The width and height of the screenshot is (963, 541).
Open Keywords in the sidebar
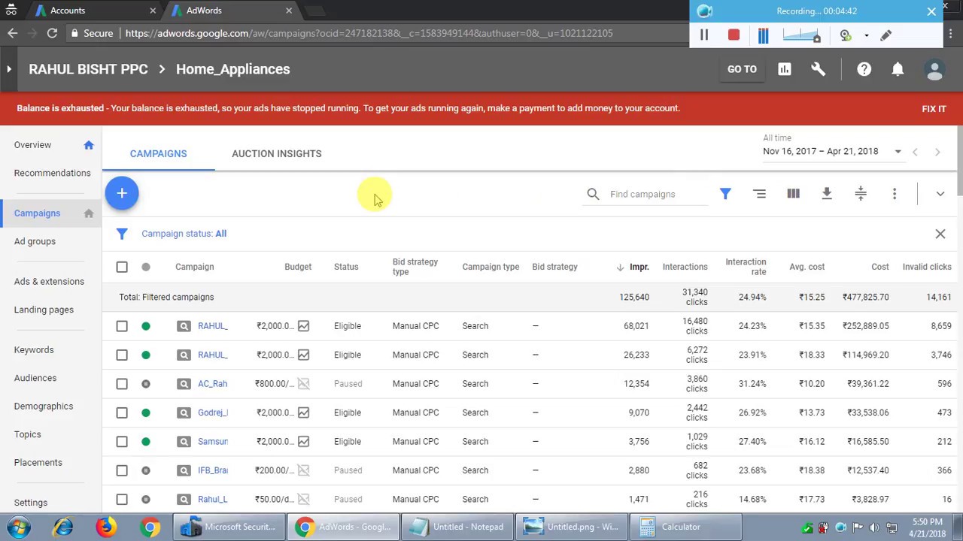tap(34, 350)
